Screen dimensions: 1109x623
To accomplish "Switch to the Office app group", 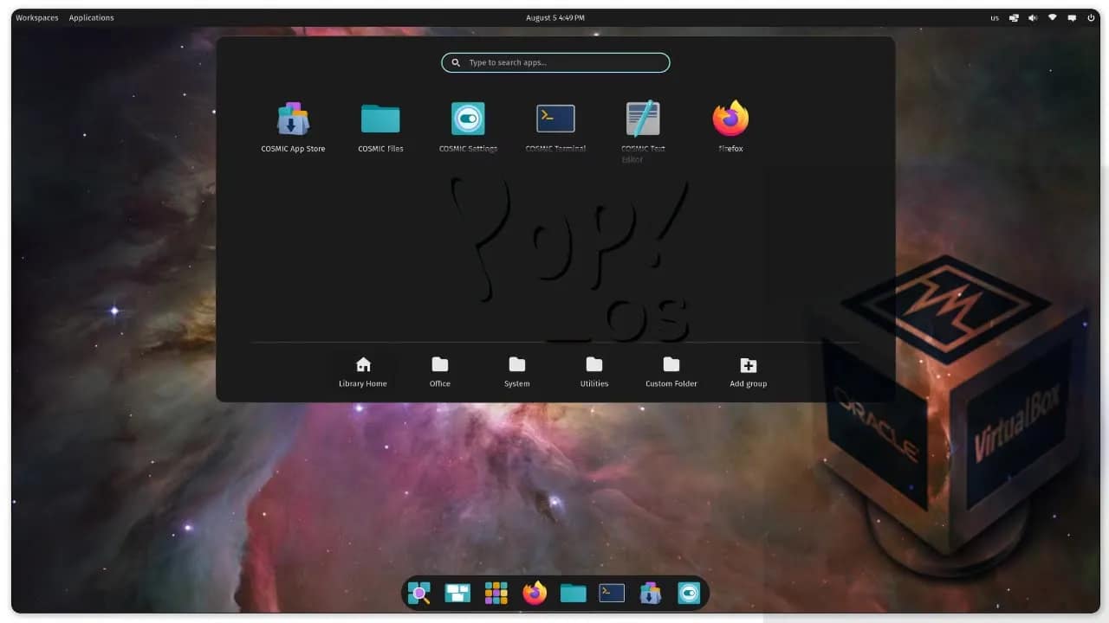I will click(x=439, y=370).
